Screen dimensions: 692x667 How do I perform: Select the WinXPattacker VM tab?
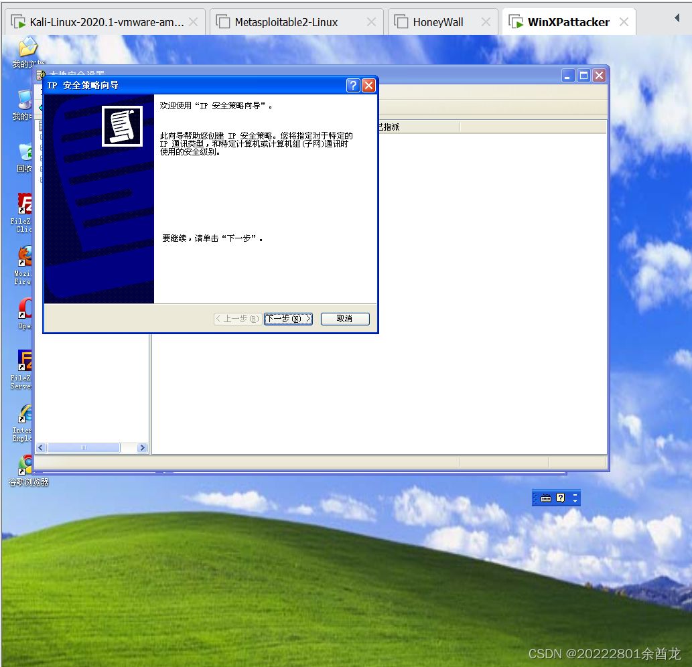pos(569,21)
